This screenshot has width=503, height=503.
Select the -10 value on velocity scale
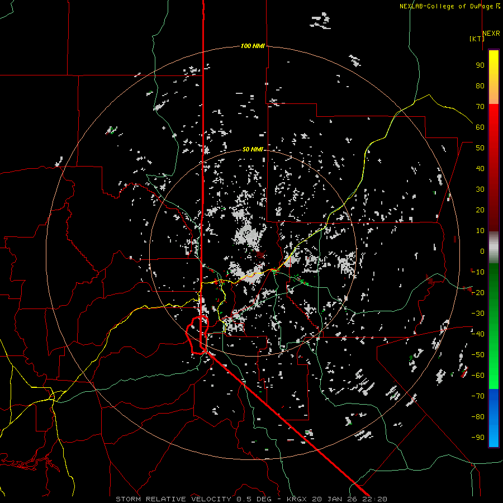[478, 272]
